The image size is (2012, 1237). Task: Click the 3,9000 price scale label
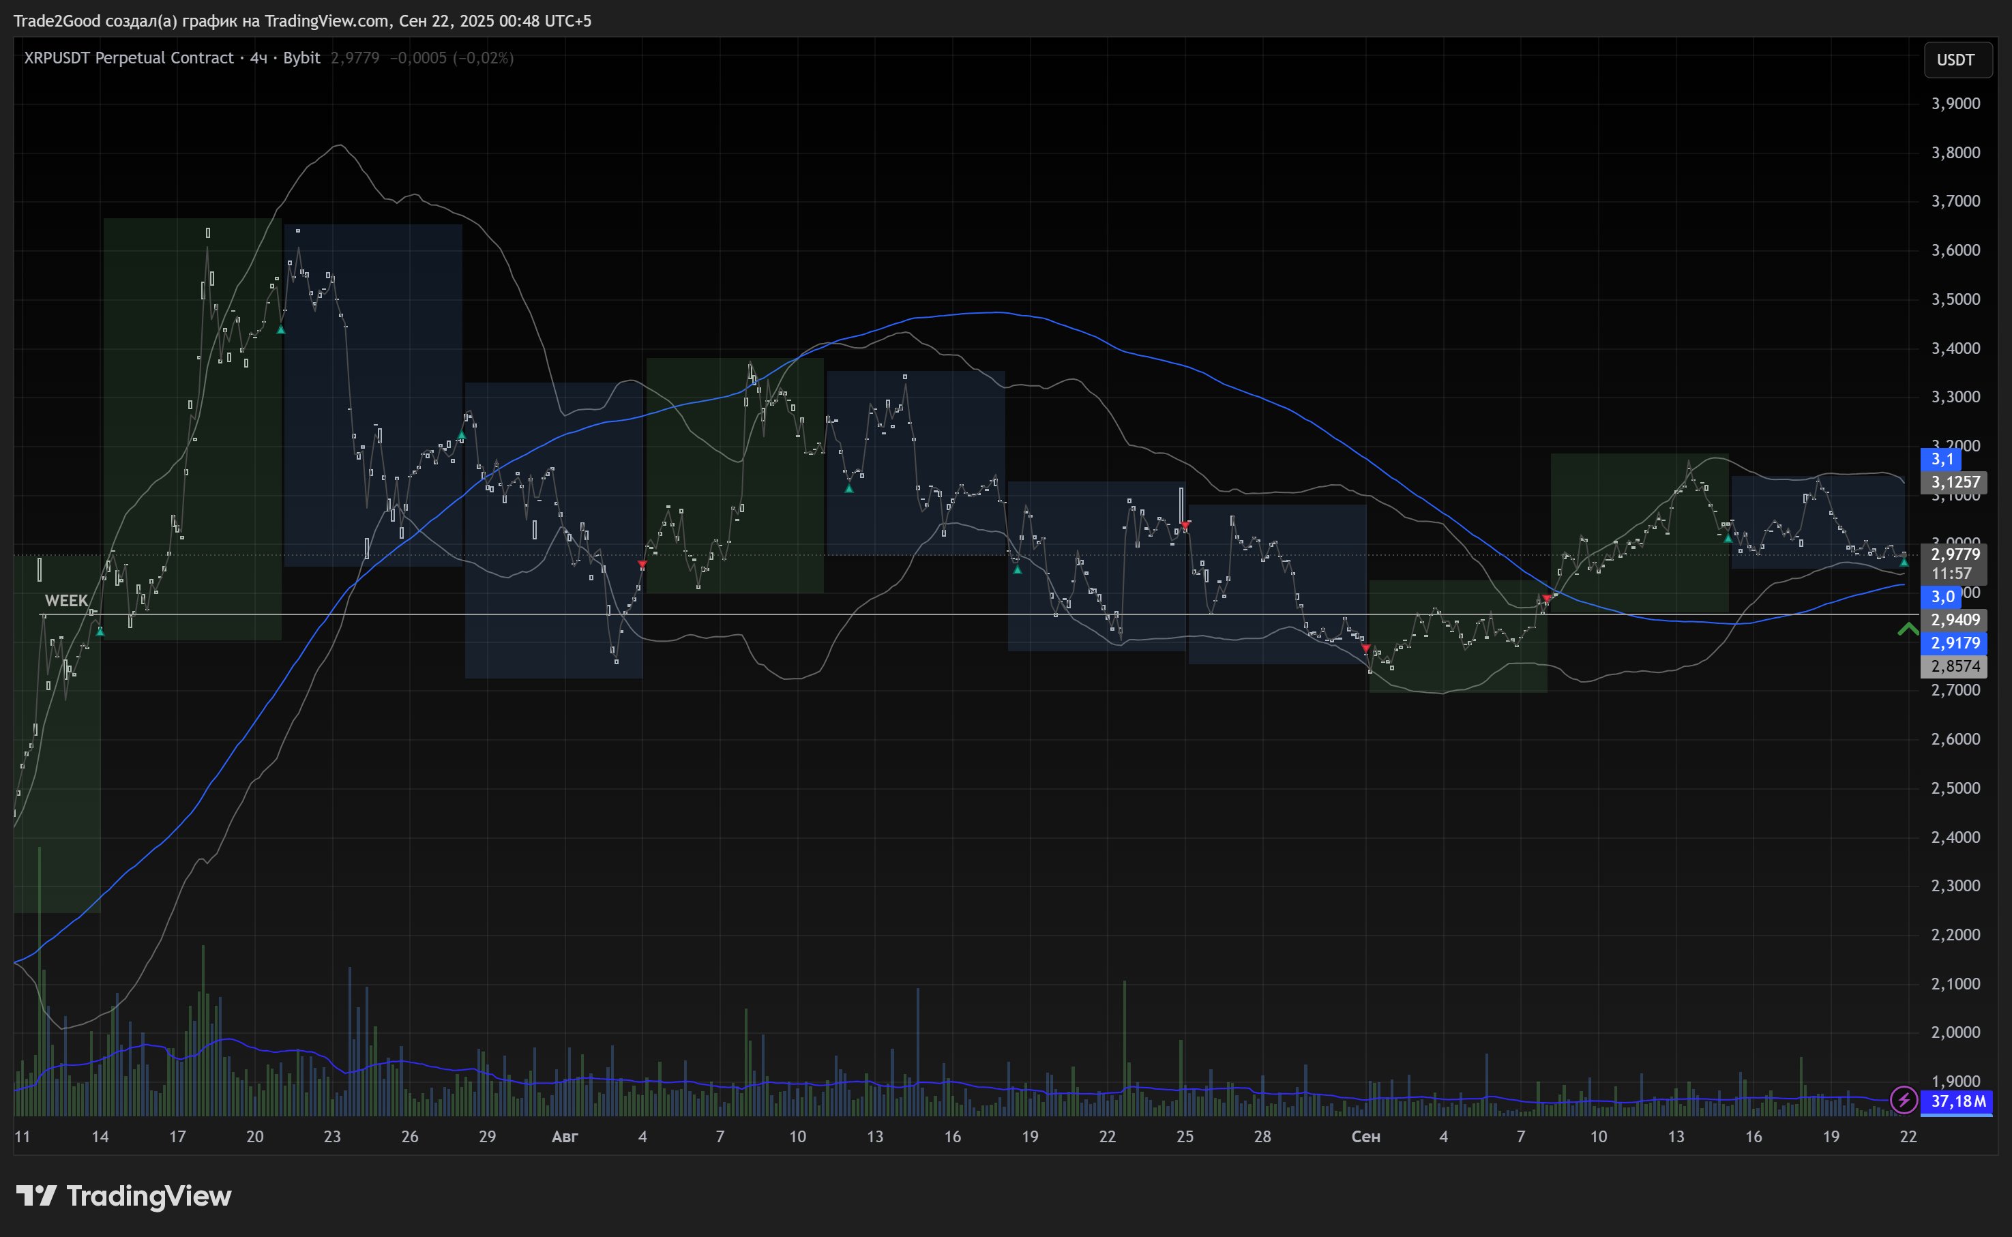(1955, 103)
